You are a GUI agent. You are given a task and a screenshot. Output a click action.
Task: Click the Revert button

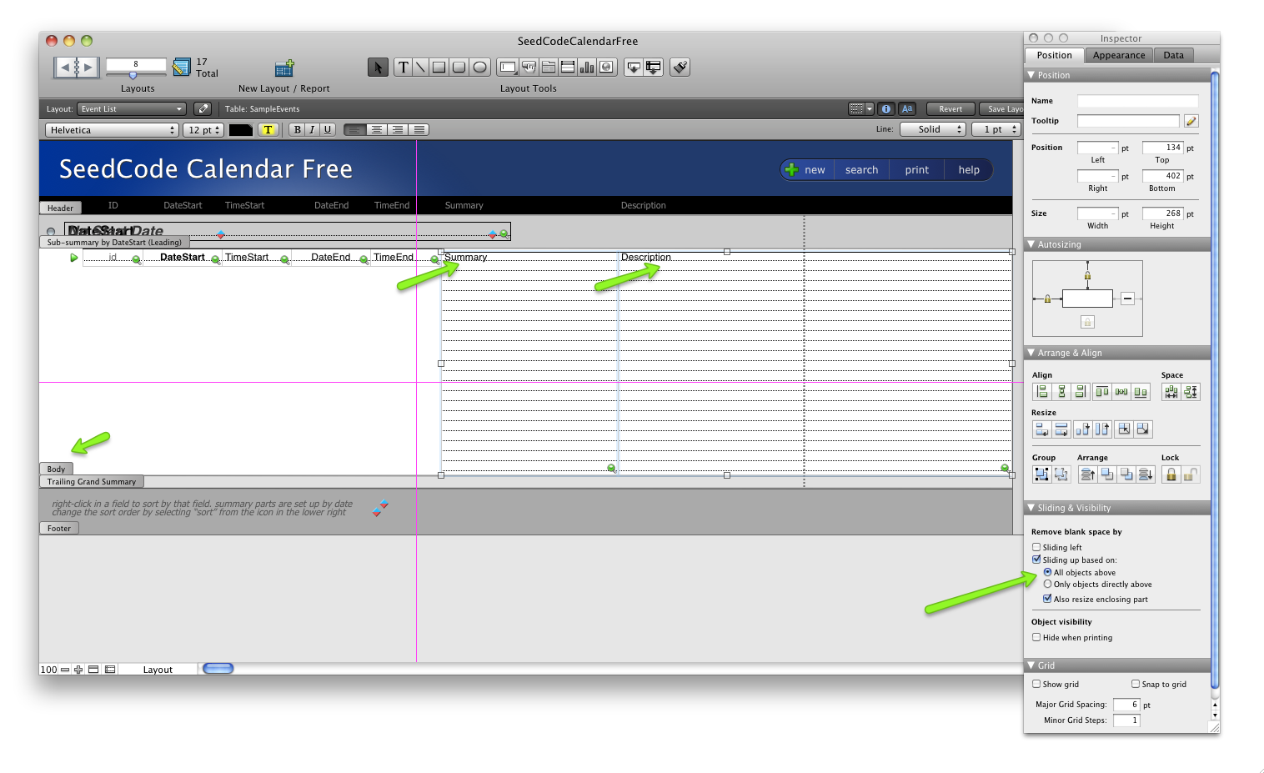pos(951,109)
